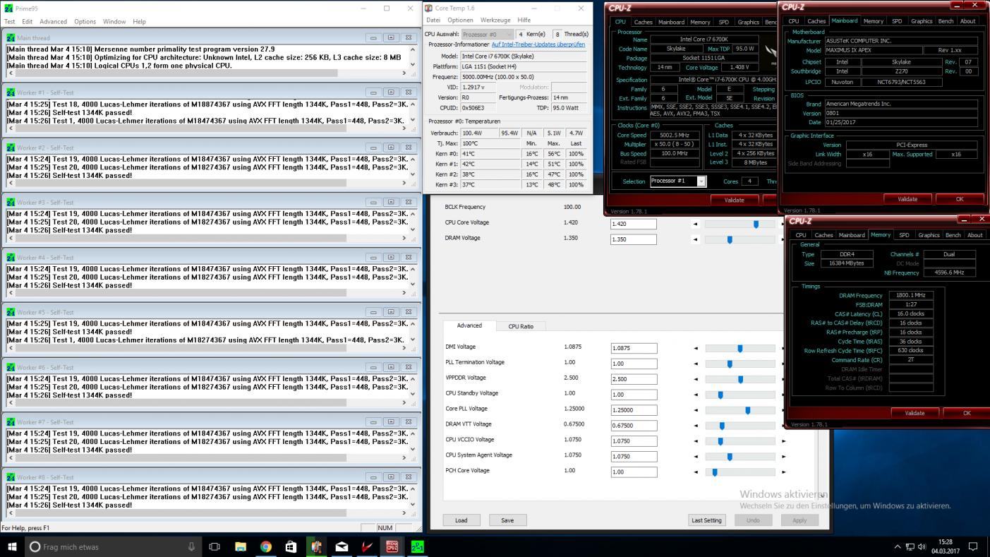This screenshot has width=990, height=557.
Task: Open the Windows Start menu
Action: coord(12,546)
